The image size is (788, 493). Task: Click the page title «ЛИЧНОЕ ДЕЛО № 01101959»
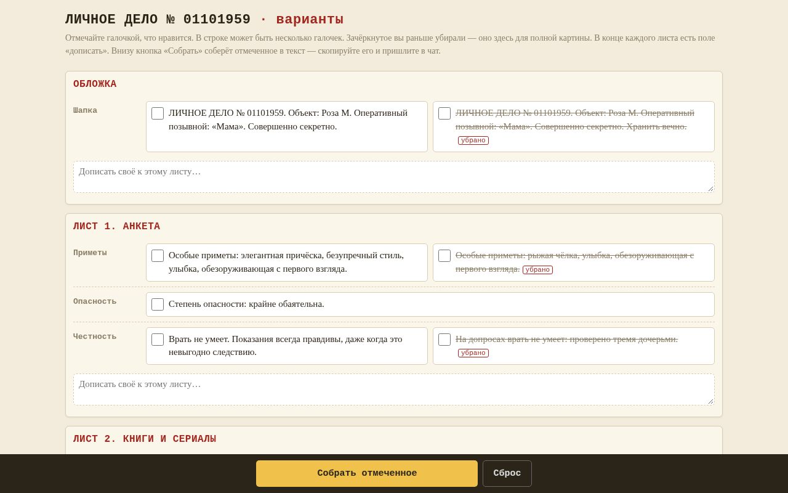[158, 20]
